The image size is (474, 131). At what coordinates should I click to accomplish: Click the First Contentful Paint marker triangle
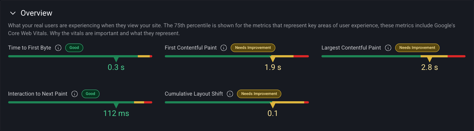(x=273, y=59)
